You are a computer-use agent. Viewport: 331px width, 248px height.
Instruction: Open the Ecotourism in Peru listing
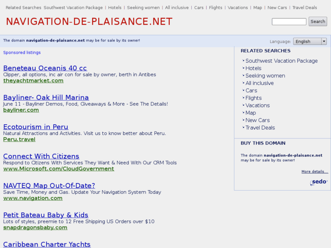[36, 127]
